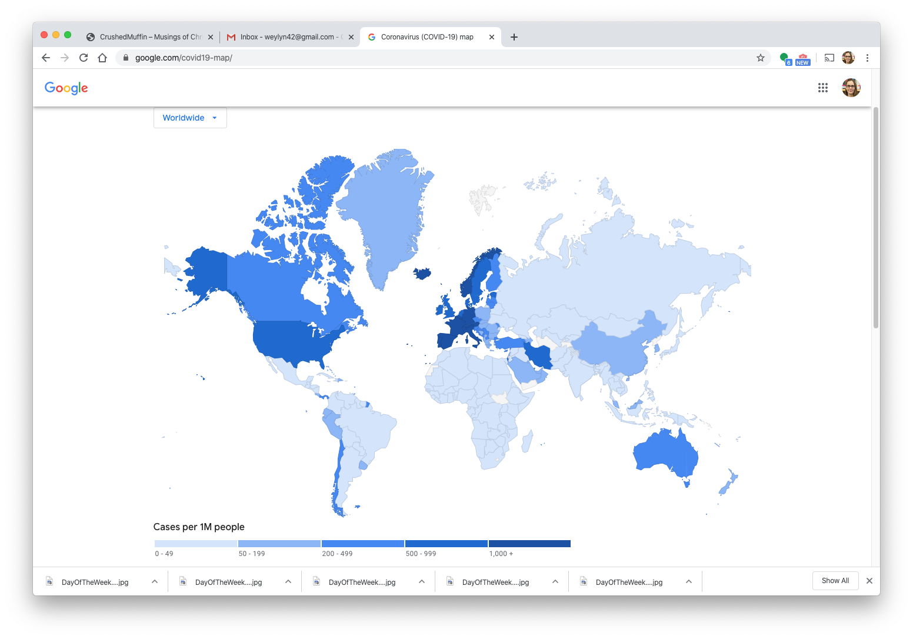Open the Google apps grid

point(823,88)
